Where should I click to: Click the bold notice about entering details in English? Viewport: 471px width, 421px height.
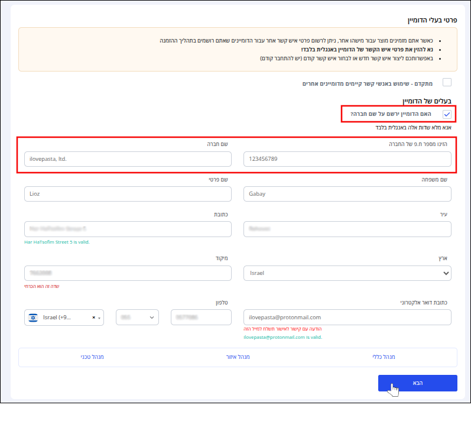(x=367, y=50)
